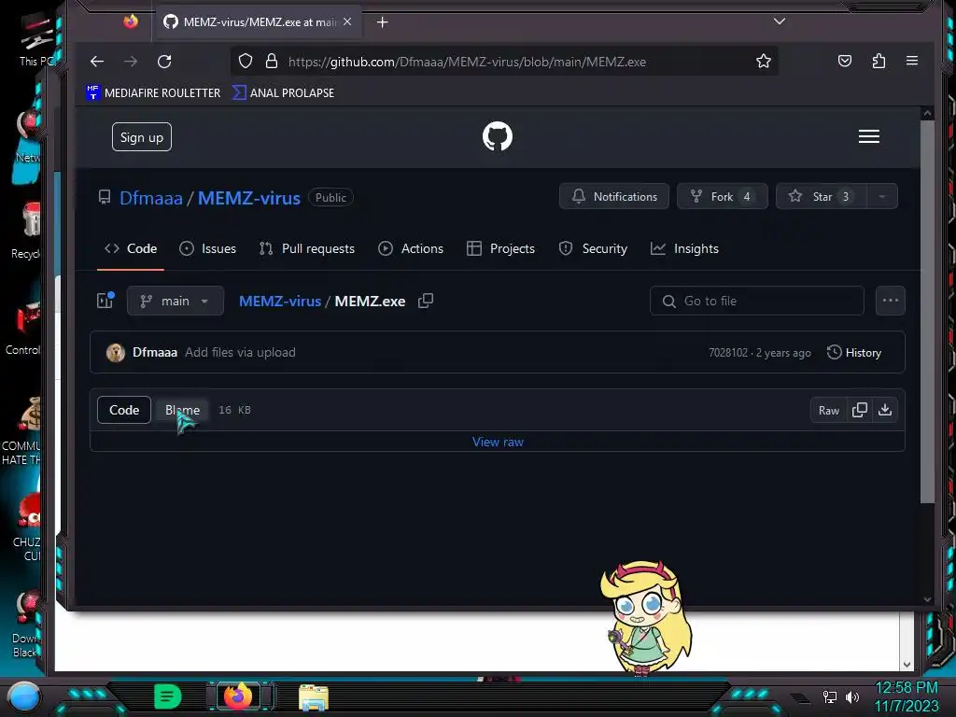Focus the Go to file search field

click(x=756, y=302)
